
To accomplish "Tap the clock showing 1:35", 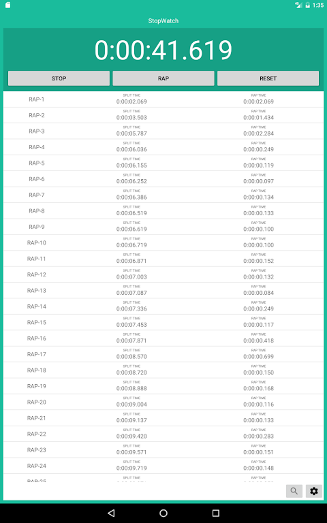I will 318,5.
